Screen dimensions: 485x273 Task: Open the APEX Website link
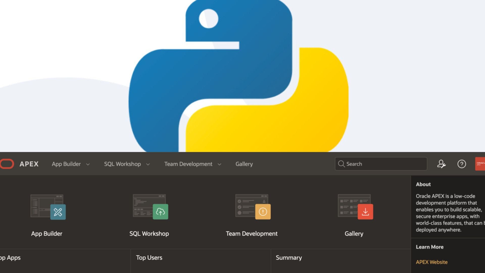click(x=432, y=262)
